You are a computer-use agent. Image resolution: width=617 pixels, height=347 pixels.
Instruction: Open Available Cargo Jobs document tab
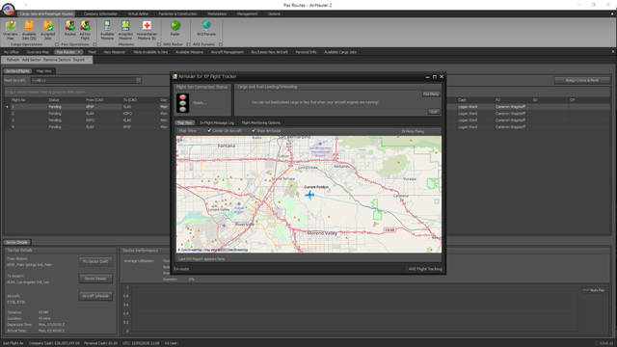point(340,52)
